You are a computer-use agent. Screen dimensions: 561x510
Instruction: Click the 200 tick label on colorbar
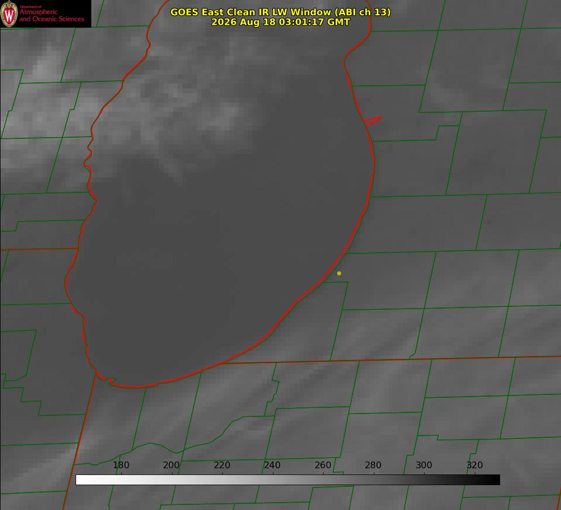click(x=171, y=465)
